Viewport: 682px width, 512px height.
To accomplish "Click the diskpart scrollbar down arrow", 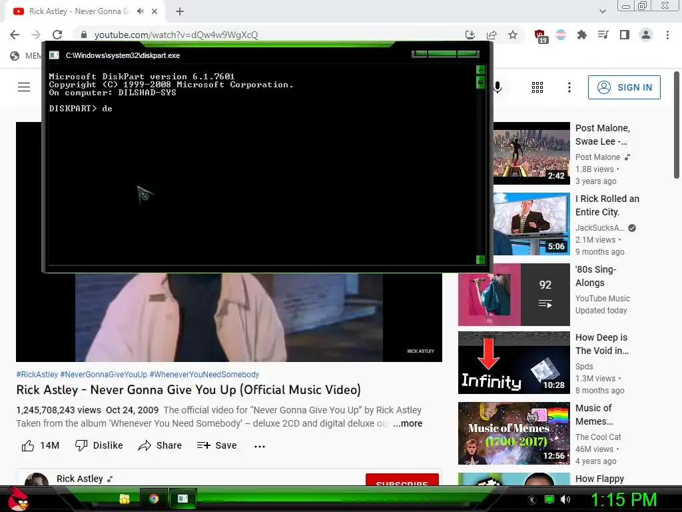I will pyautogui.click(x=481, y=260).
